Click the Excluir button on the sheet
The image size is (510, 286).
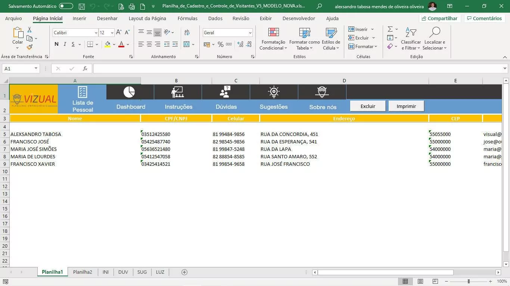click(x=368, y=106)
